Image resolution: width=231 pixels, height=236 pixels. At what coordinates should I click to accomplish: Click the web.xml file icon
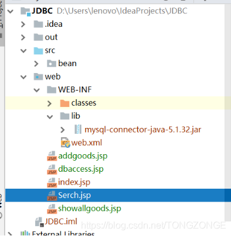coord(66,143)
